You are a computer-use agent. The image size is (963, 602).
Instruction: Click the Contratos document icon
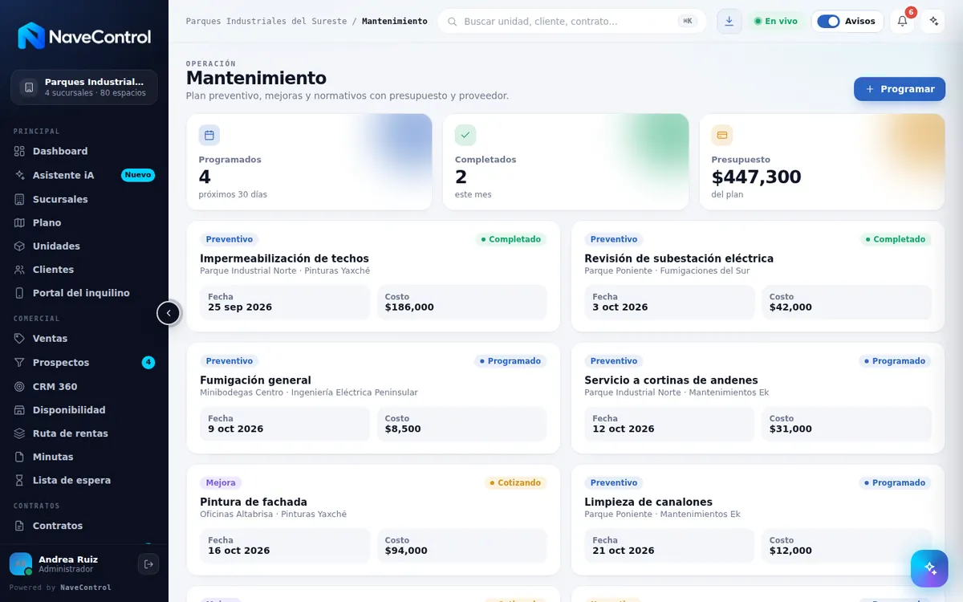20,526
